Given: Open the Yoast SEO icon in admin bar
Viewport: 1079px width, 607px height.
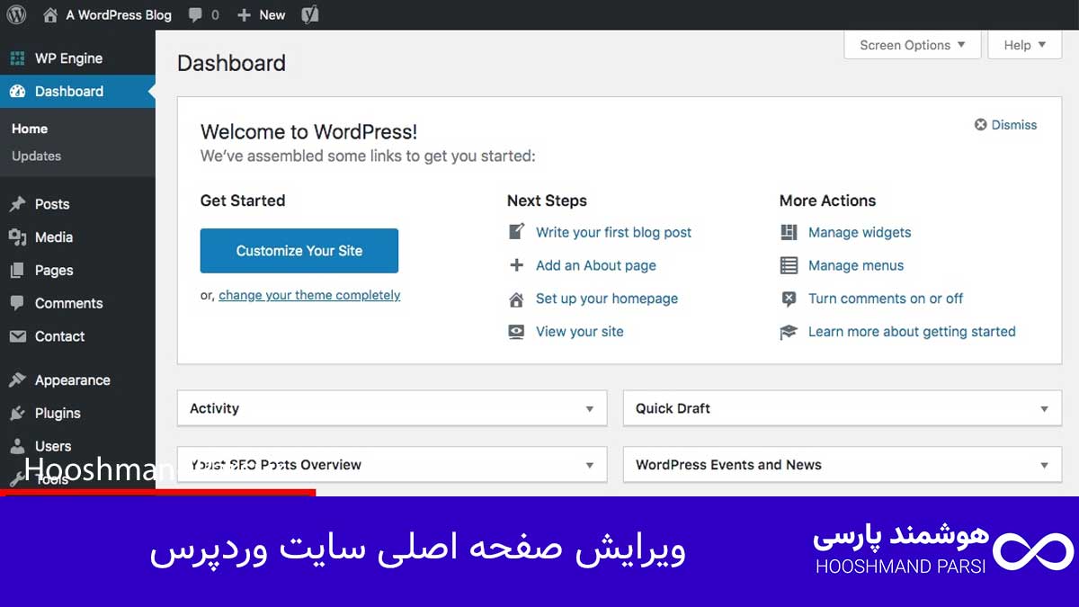Looking at the screenshot, I should pos(309,15).
